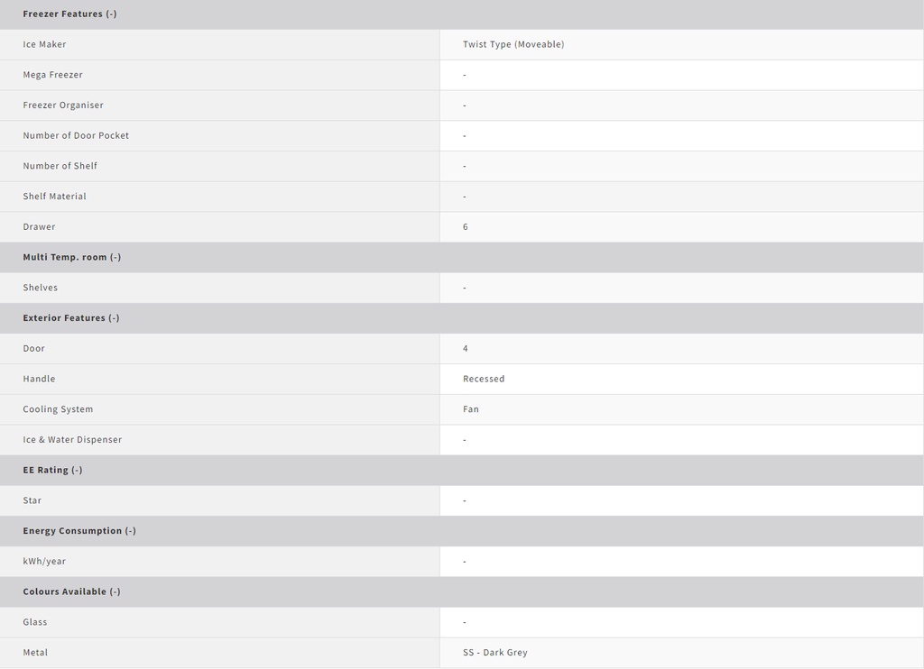Click the Fan cooling value
Screen dimensions: 924x669
(471, 409)
